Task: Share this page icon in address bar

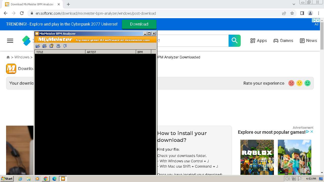Action: [x=284, y=13]
